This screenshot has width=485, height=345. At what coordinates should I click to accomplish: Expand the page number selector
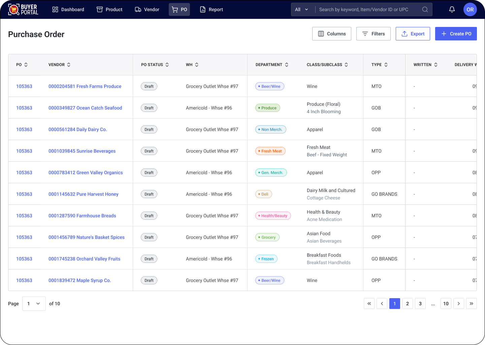pyautogui.click(x=34, y=304)
